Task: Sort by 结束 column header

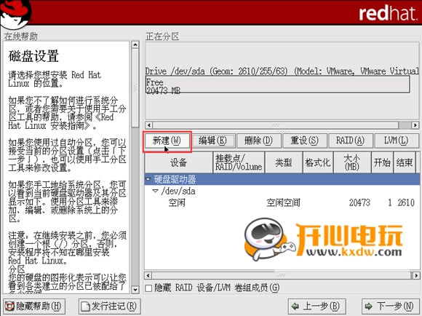Action: pyautogui.click(x=405, y=162)
